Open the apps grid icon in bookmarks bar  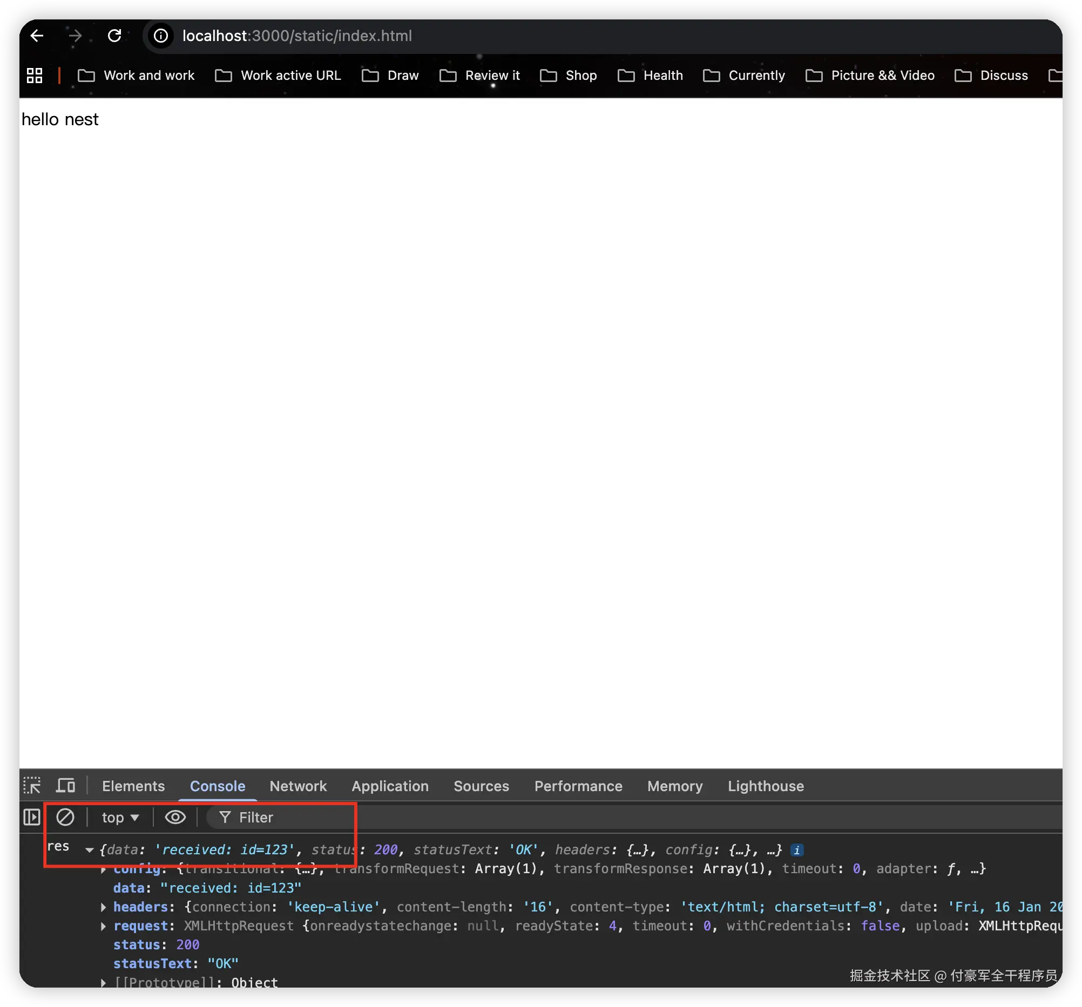pos(35,76)
